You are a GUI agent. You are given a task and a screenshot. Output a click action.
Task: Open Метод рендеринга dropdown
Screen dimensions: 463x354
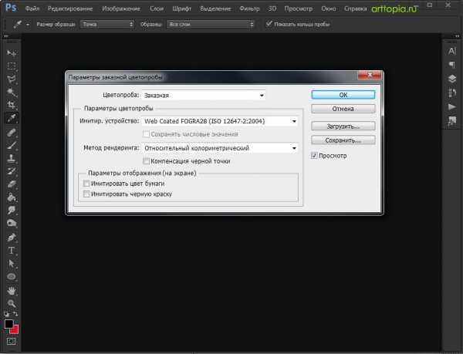(x=220, y=148)
